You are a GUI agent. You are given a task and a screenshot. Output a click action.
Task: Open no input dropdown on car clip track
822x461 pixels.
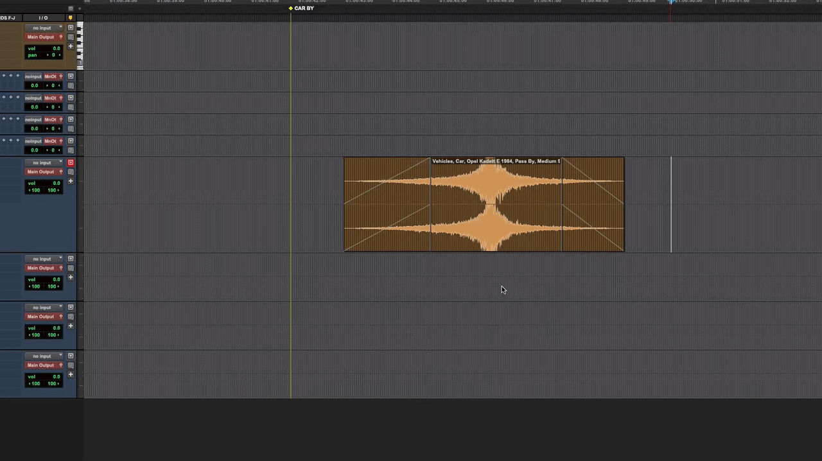[x=44, y=163]
